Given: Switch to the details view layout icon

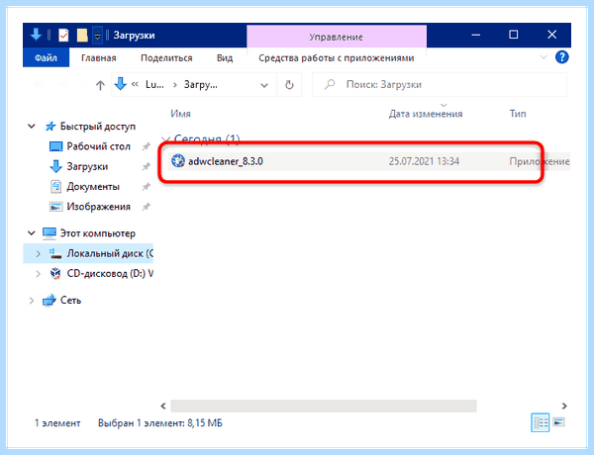Looking at the screenshot, I should click(540, 422).
